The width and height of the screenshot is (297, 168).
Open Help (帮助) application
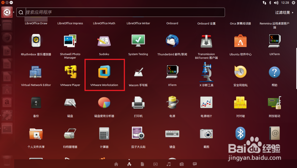(274, 72)
